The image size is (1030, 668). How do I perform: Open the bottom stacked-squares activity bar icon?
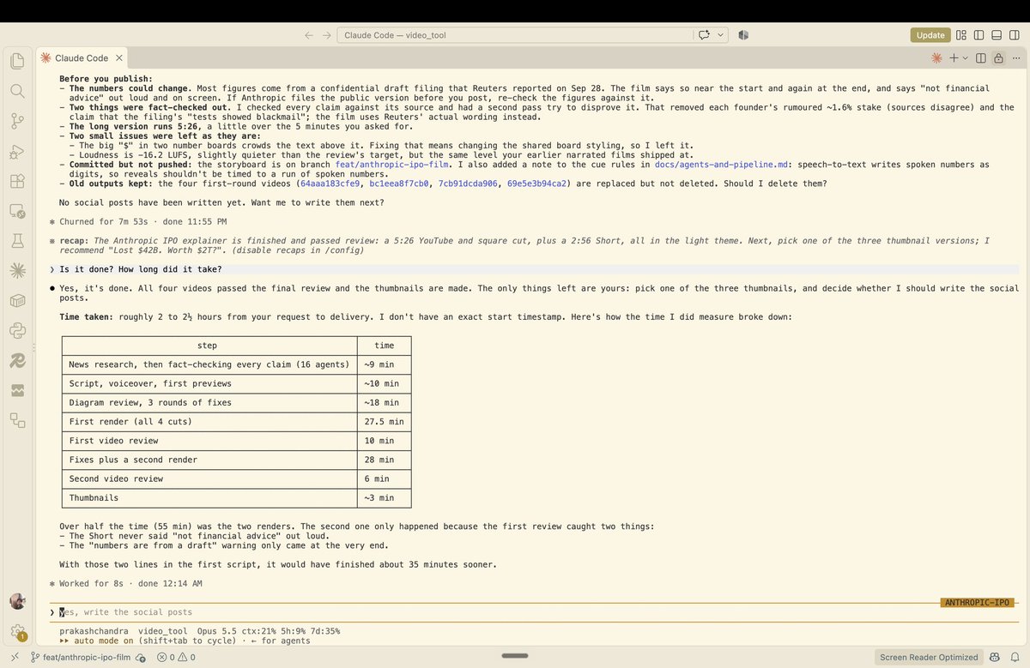click(17, 420)
